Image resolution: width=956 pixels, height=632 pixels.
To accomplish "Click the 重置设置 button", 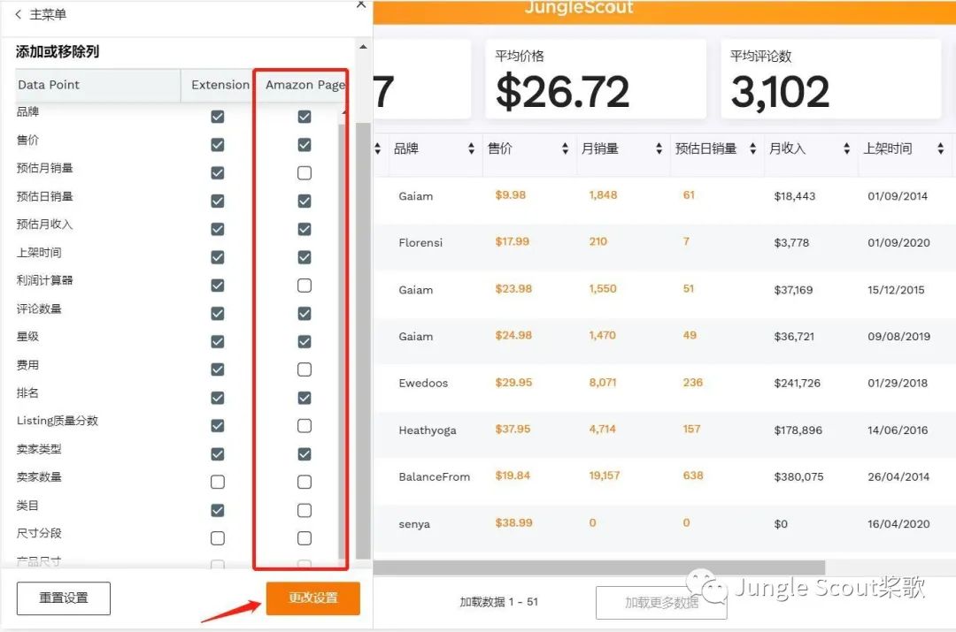I will [x=64, y=598].
